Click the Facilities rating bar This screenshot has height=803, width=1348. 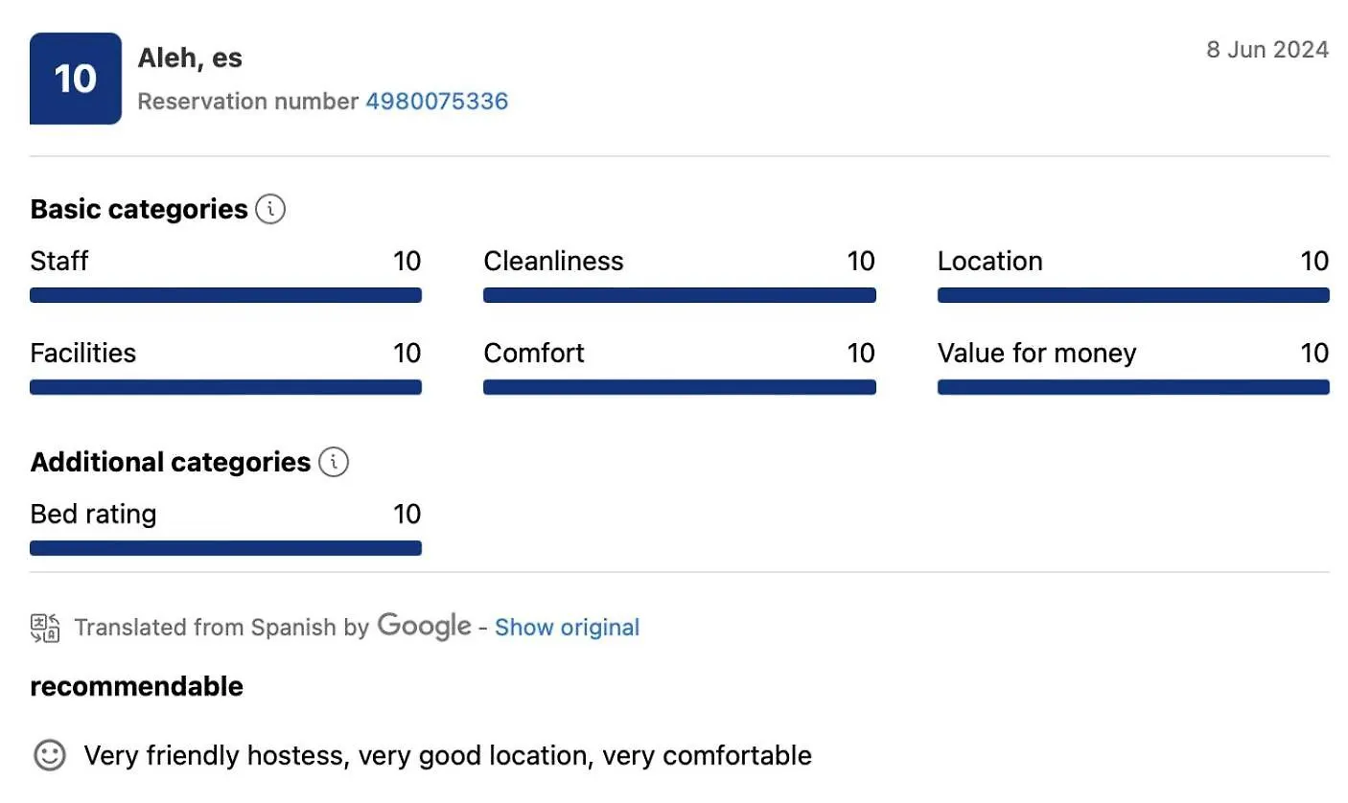[225, 387]
